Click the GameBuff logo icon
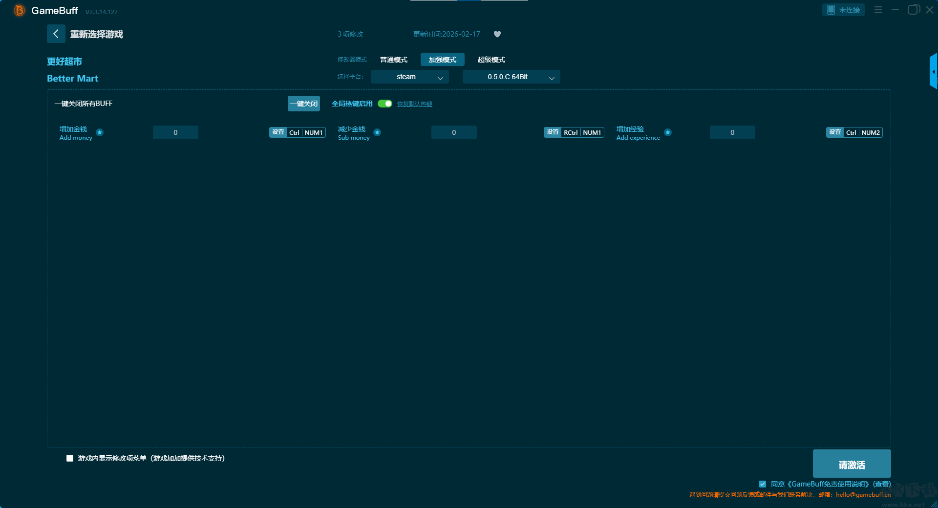This screenshot has width=938, height=508. (20, 10)
